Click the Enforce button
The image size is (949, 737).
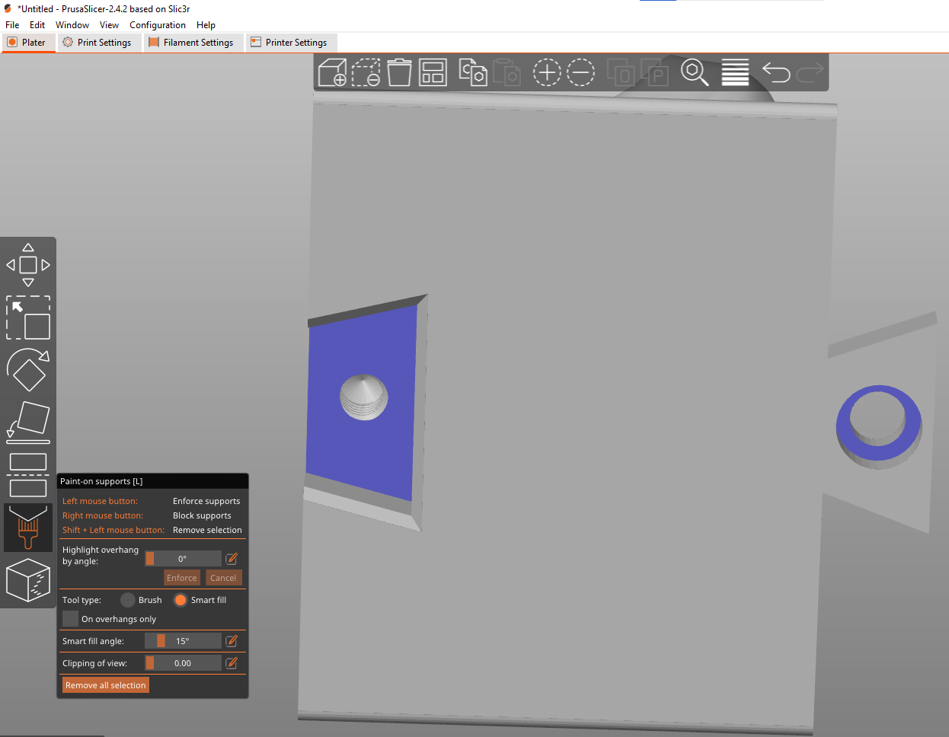click(x=182, y=578)
